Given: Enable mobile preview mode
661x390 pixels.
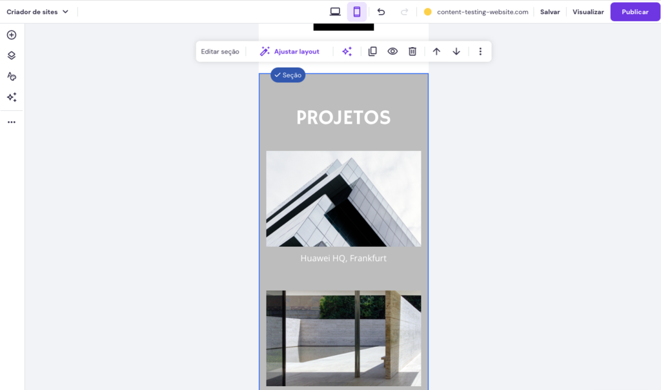Looking at the screenshot, I should (357, 11).
